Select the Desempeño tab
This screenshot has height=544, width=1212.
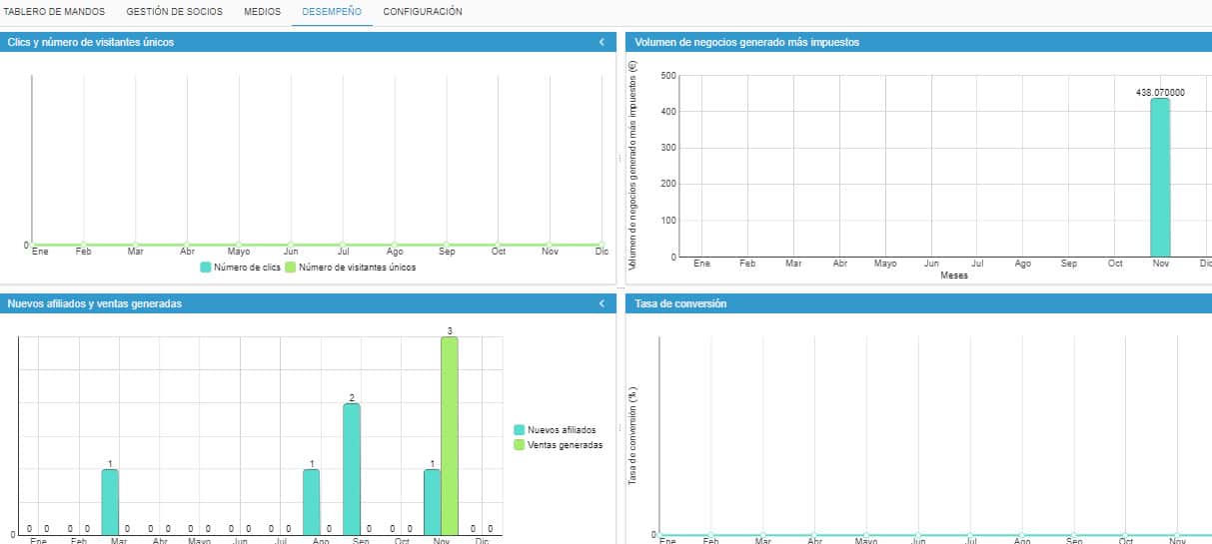pyautogui.click(x=332, y=12)
